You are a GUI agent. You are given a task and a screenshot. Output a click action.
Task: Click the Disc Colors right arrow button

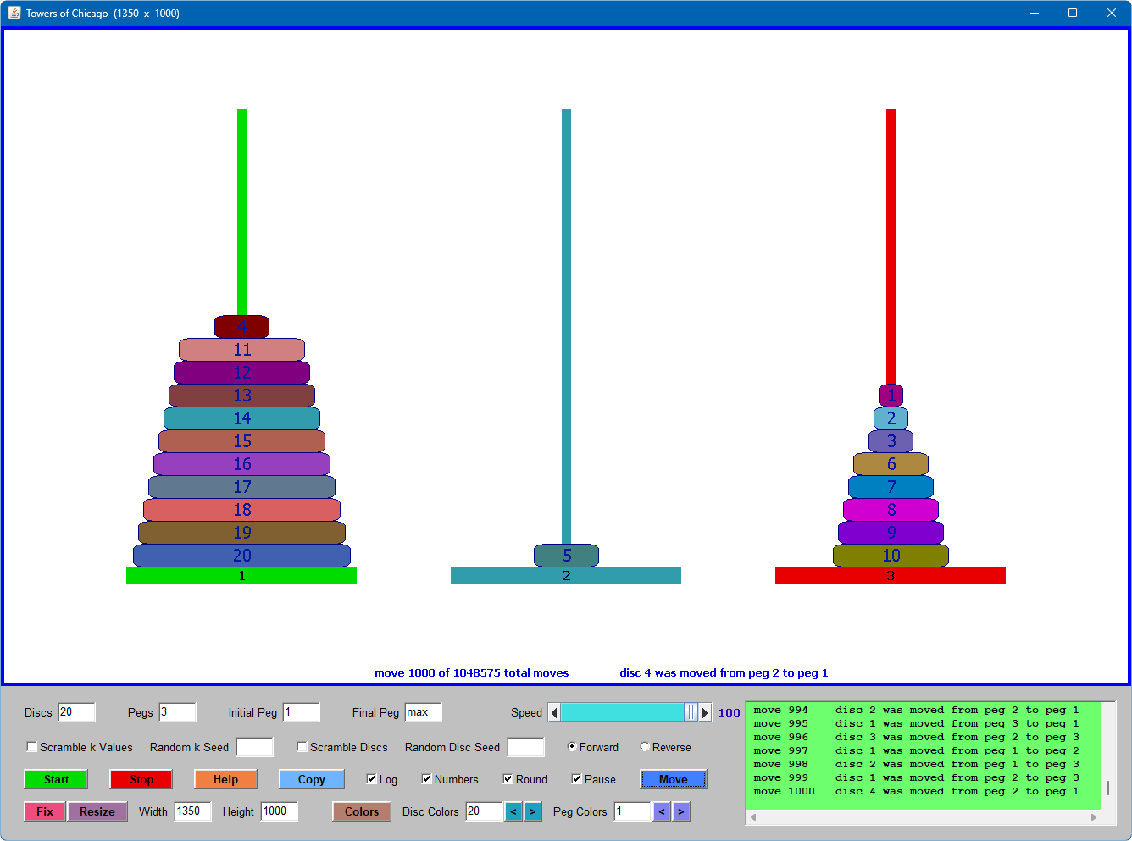[533, 811]
